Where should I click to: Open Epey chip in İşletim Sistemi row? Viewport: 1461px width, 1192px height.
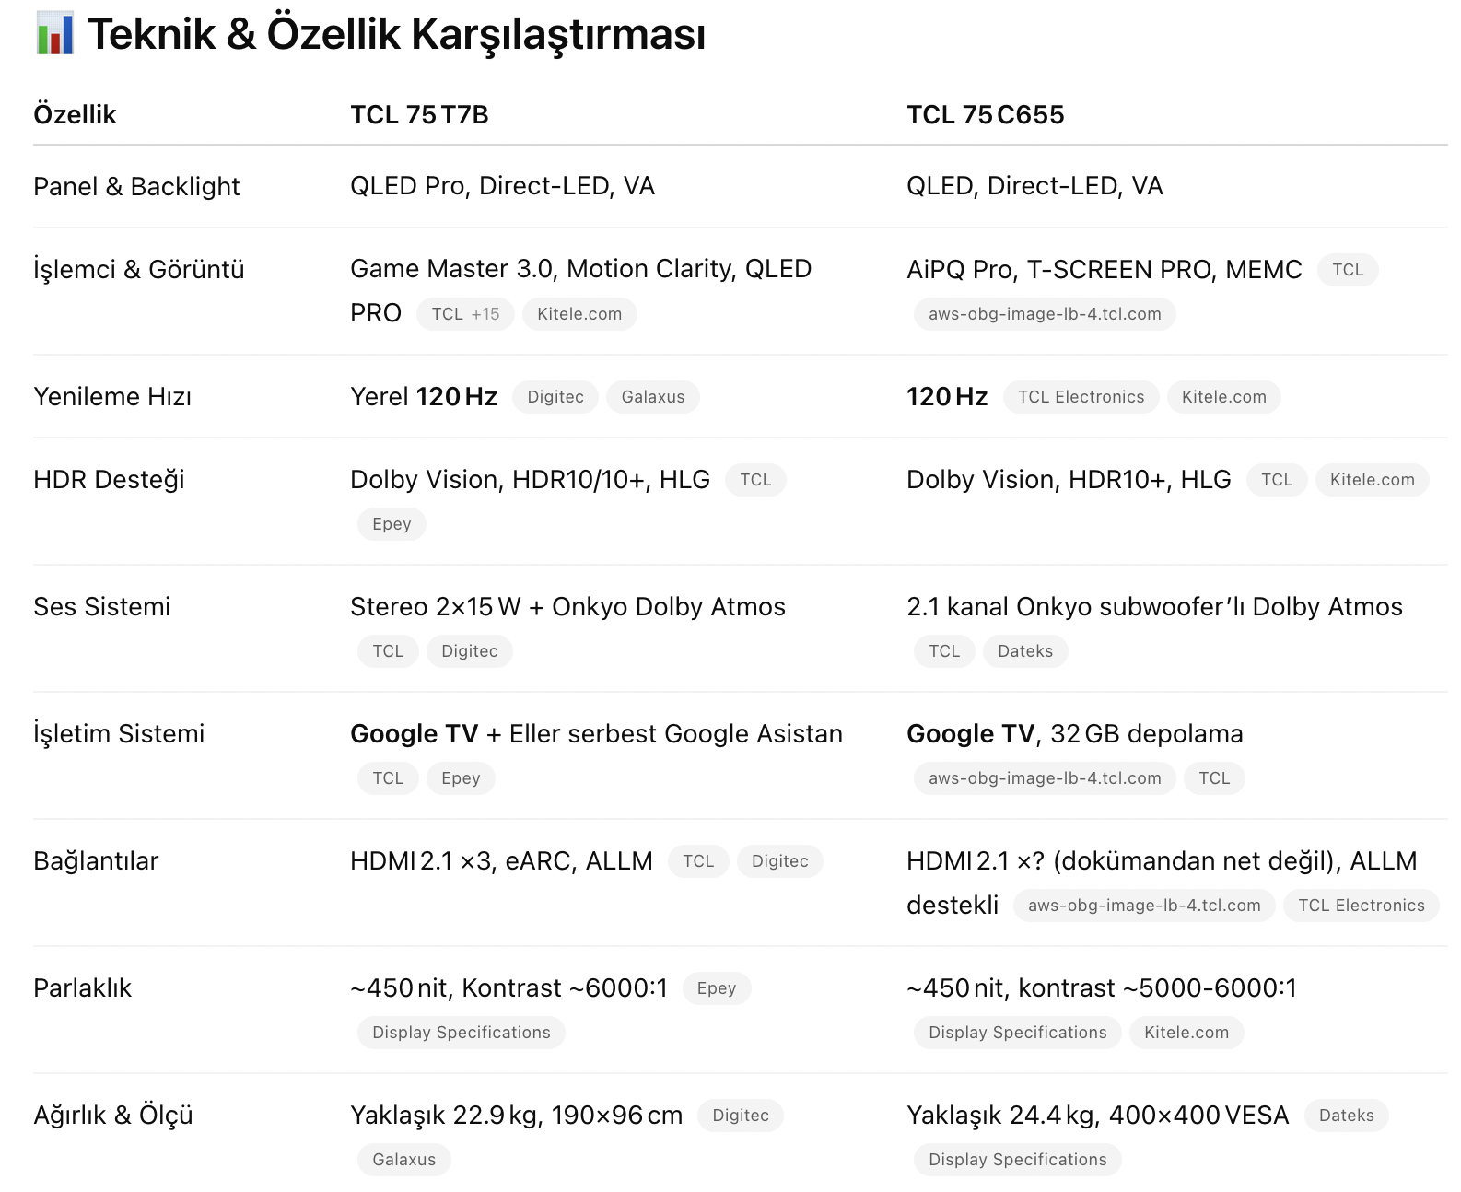point(461,778)
